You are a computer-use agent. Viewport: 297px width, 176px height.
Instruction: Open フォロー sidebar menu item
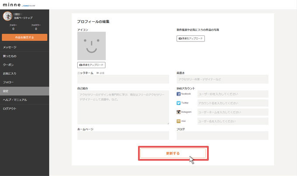24,82
